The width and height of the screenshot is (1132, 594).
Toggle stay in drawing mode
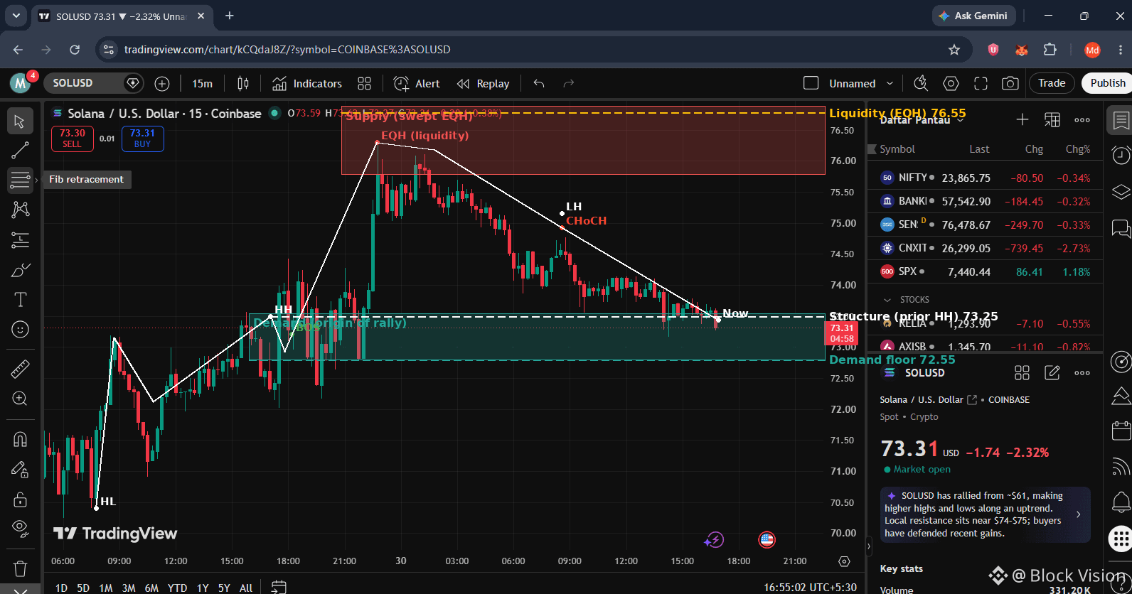tap(20, 470)
